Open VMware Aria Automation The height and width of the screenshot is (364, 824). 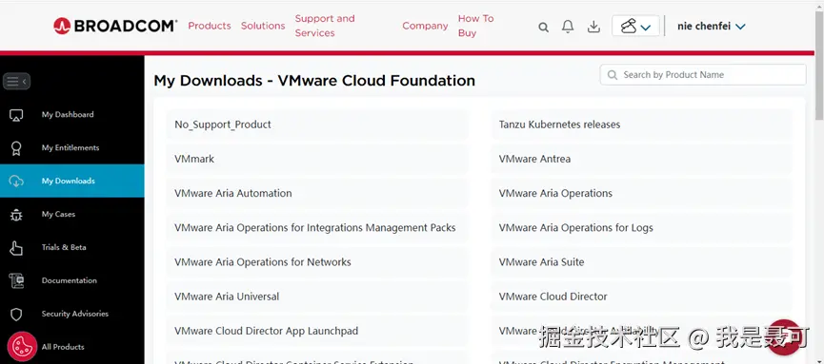pos(317,194)
